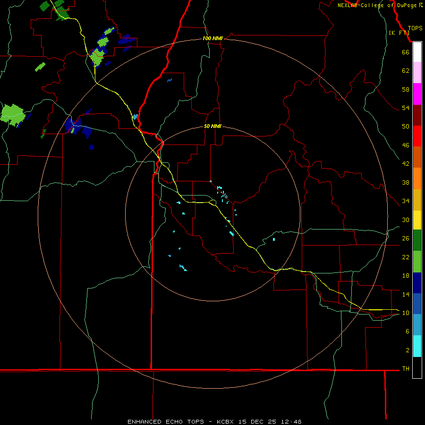Click the legend value '58'
The height and width of the screenshot is (425, 425).
pyautogui.click(x=406, y=89)
